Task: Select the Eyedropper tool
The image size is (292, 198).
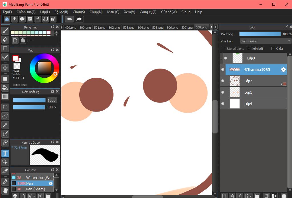Action: click(x=5, y=181)
